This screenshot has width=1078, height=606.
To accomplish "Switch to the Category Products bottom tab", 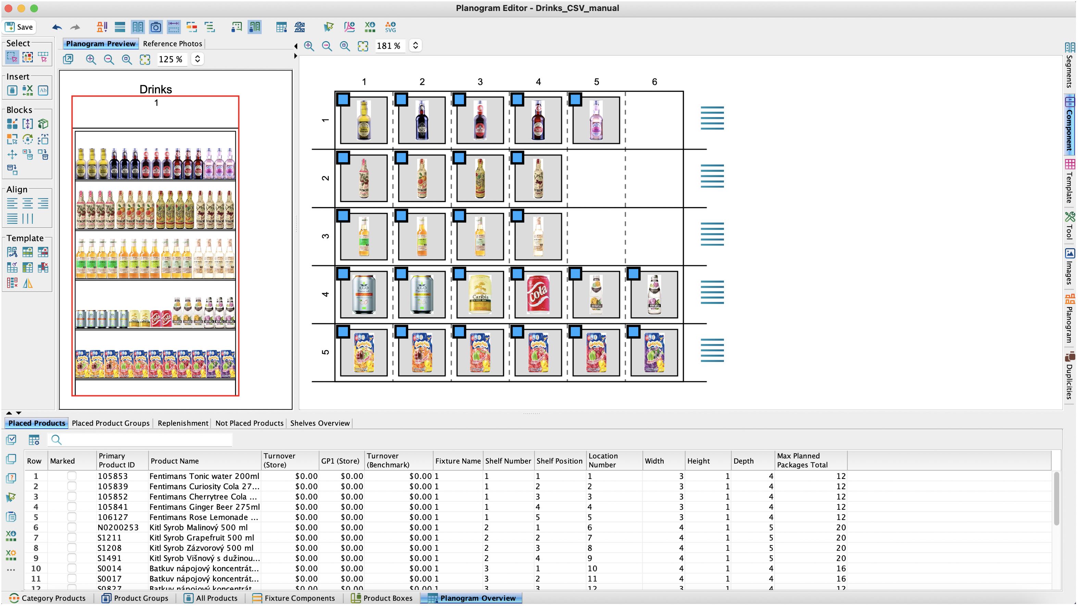I will 47,598.
